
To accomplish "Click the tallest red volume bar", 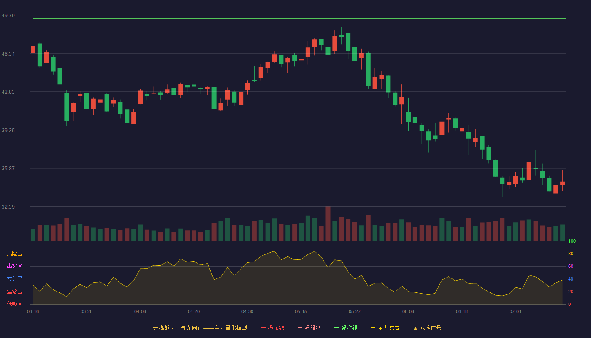I will 328,224.
